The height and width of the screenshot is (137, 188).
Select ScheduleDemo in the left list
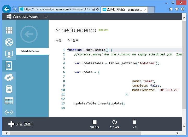click(x=32, y=51)
